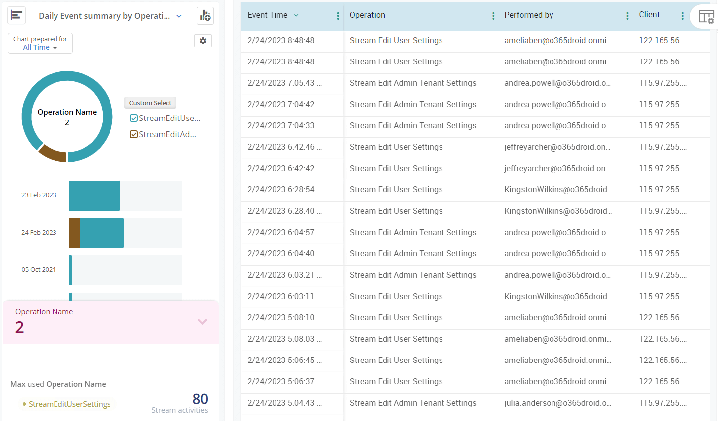Click the Custom Select button
Screen dimensions: 718x421
(150, 103)
